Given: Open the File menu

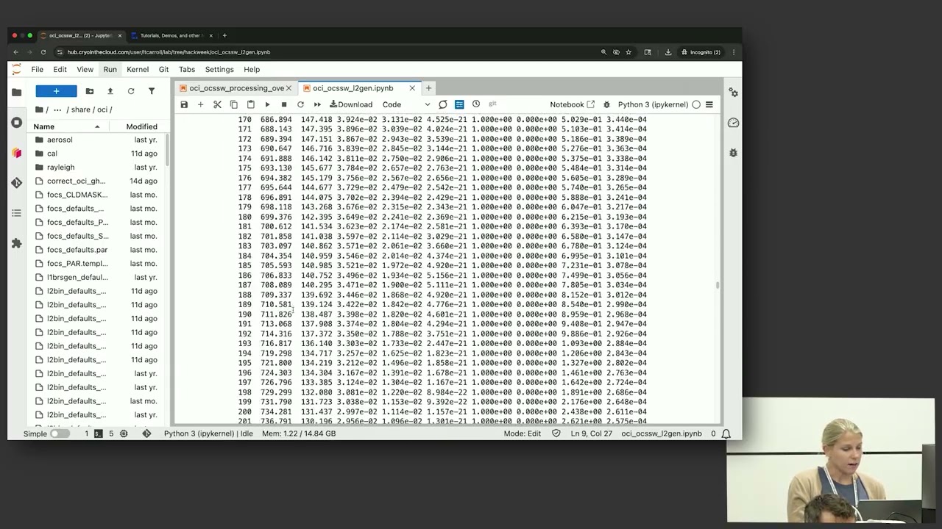Looking at the screenshot, I should (37, 69).
